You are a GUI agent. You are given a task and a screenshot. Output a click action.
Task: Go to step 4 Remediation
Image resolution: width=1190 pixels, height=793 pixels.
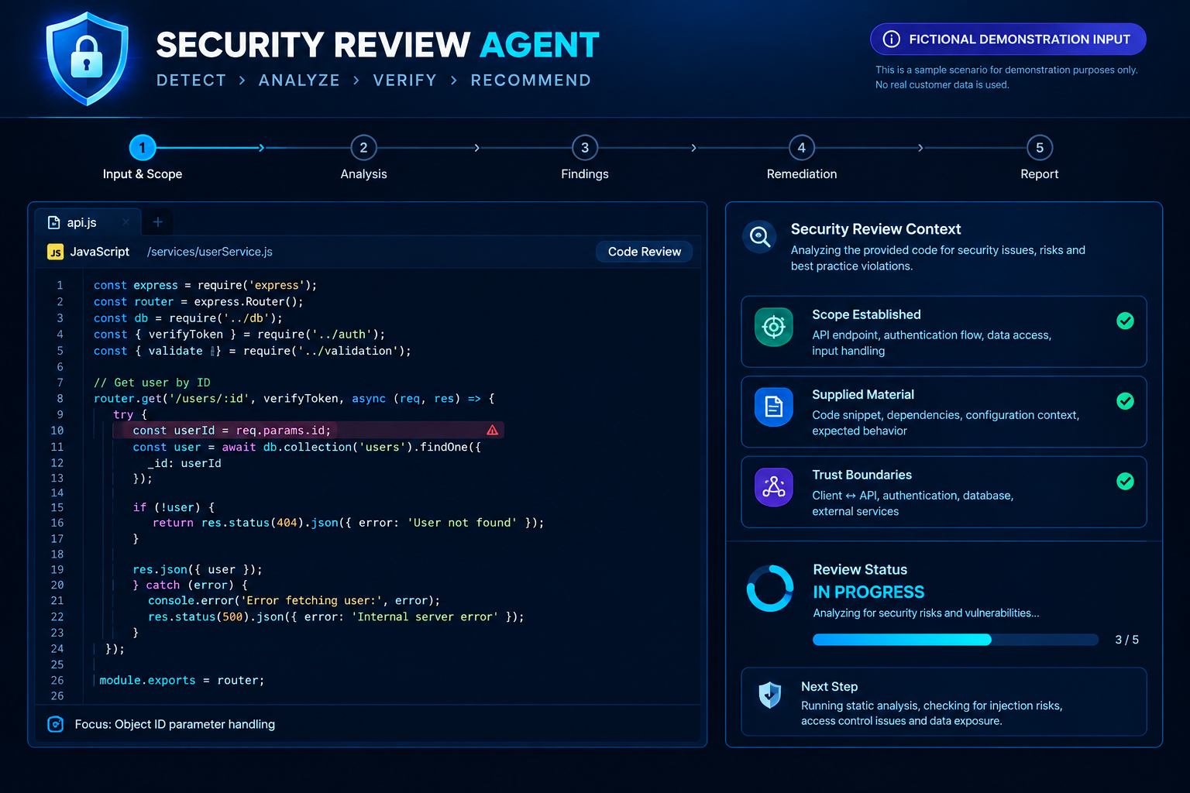(802, 147)
